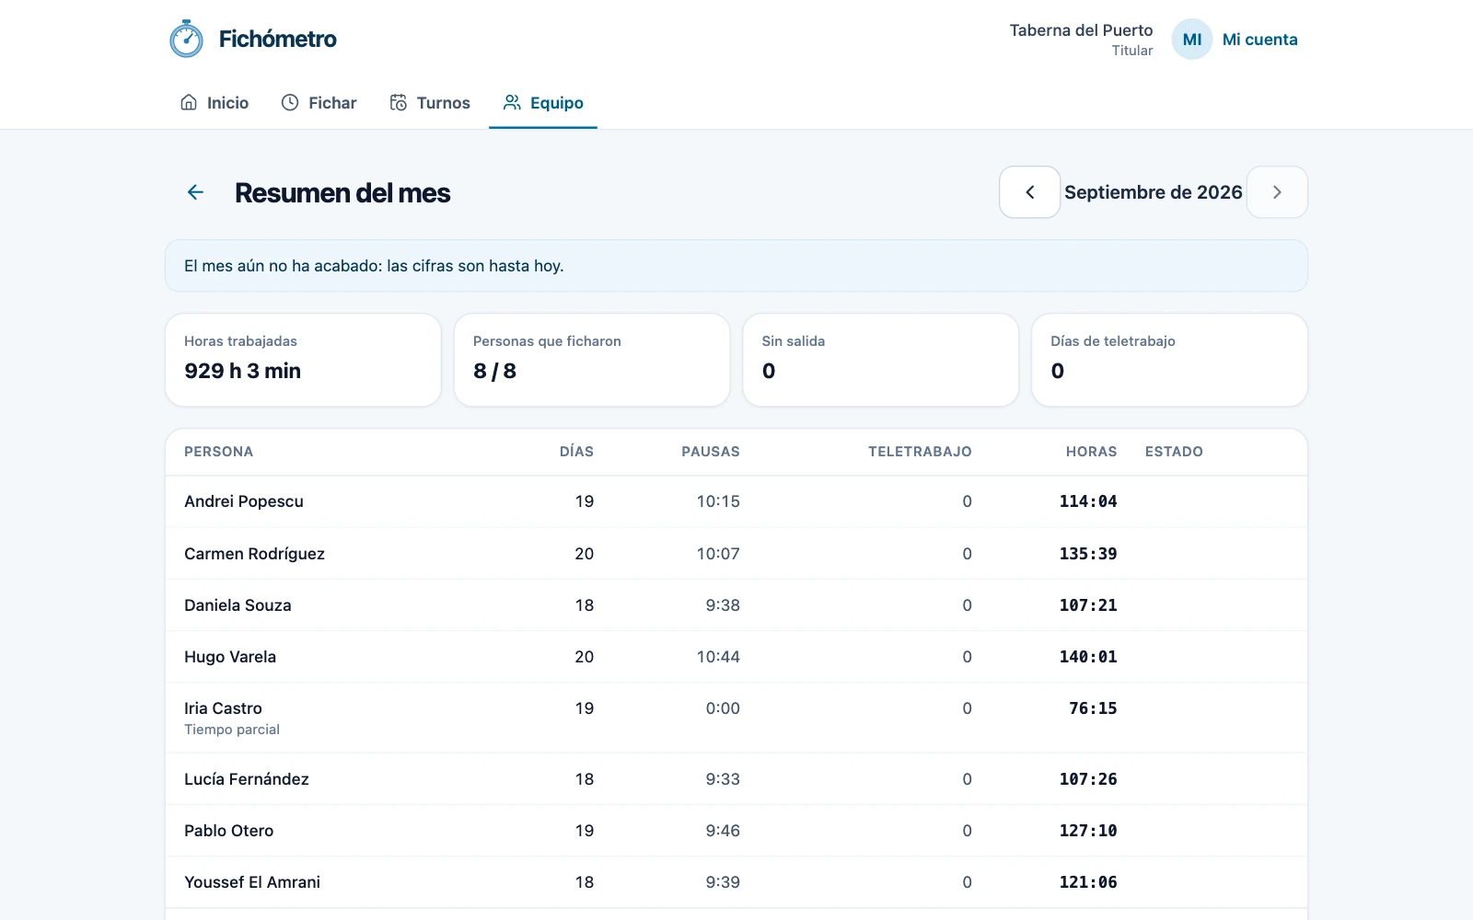
Task: Click the 76:15 hours value
Action: tap(1093, 708)
